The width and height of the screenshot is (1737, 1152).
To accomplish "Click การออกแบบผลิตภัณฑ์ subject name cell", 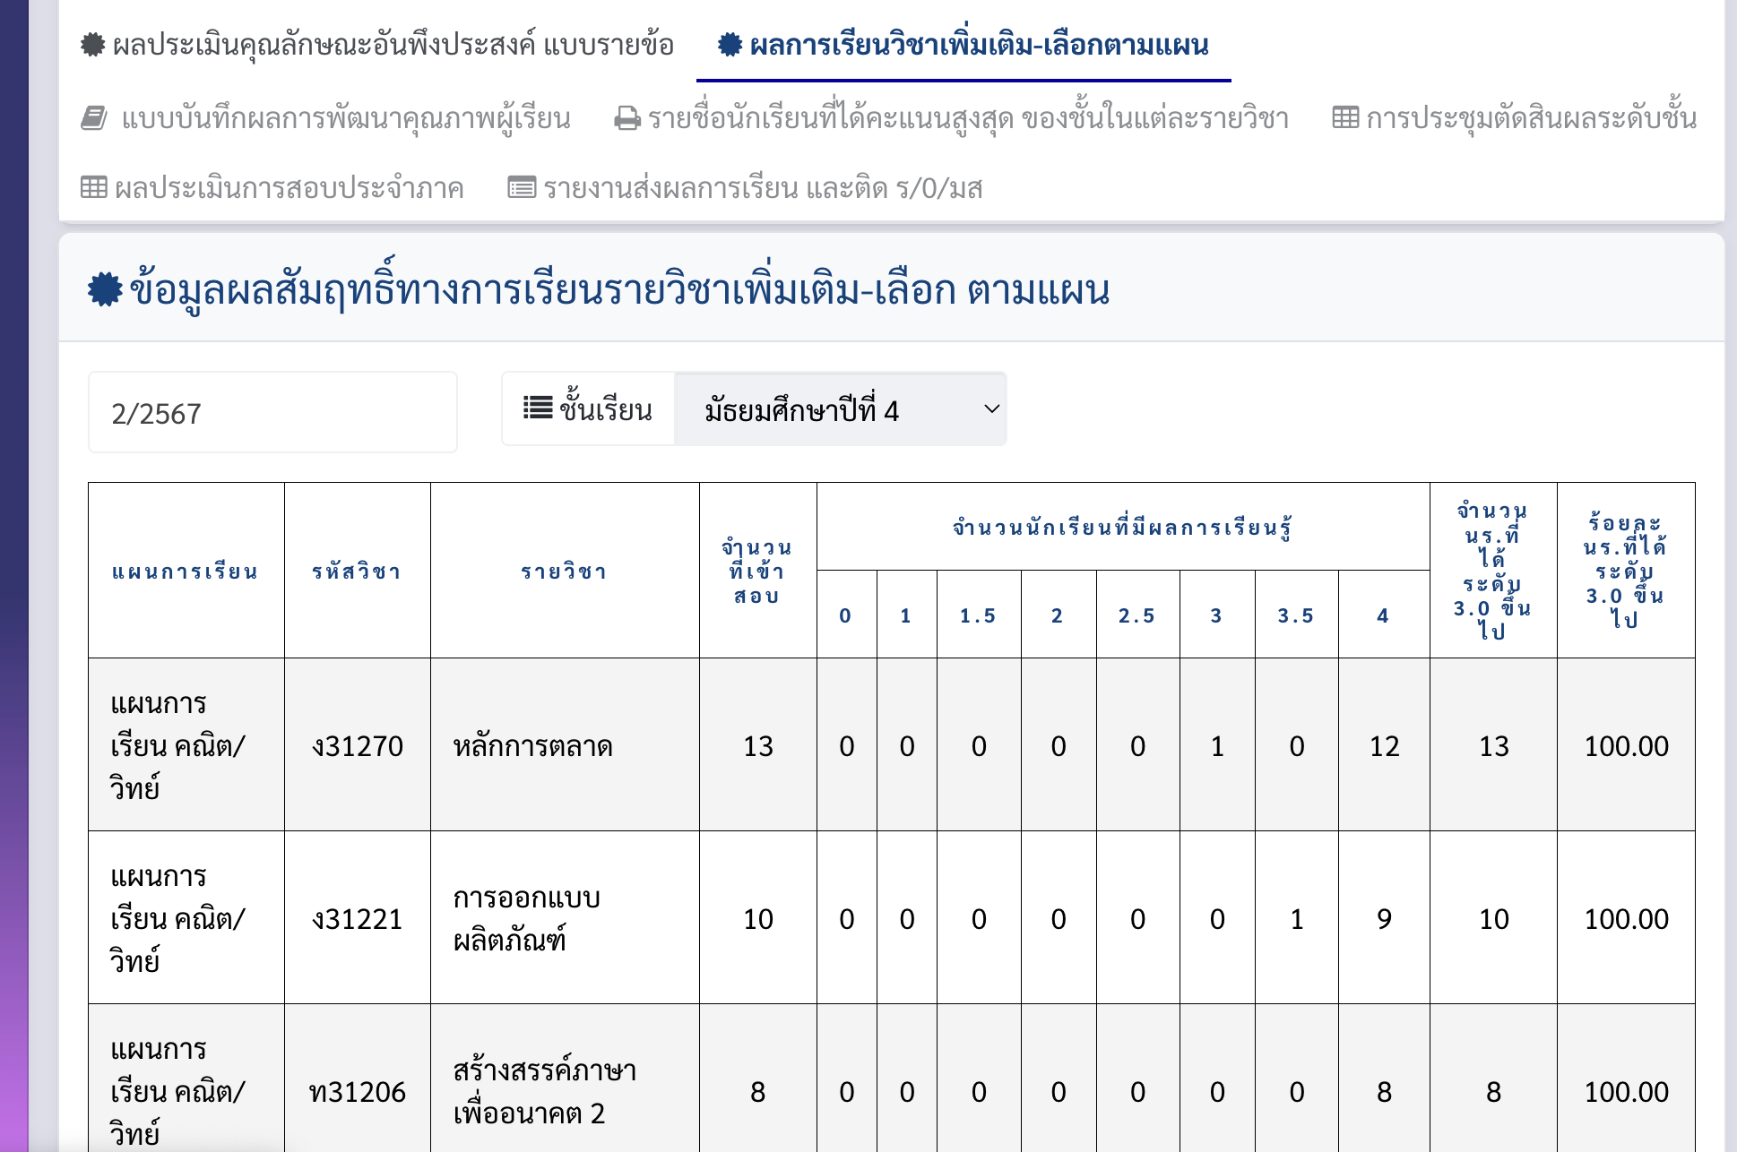I will pyautogui.click(x=527, y=918).
